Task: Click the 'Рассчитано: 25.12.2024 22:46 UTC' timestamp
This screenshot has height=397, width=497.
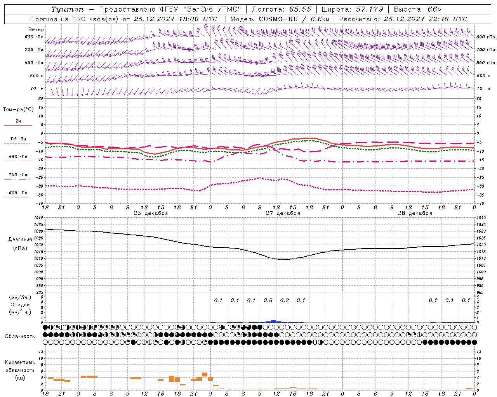Action: click(403, 19)
